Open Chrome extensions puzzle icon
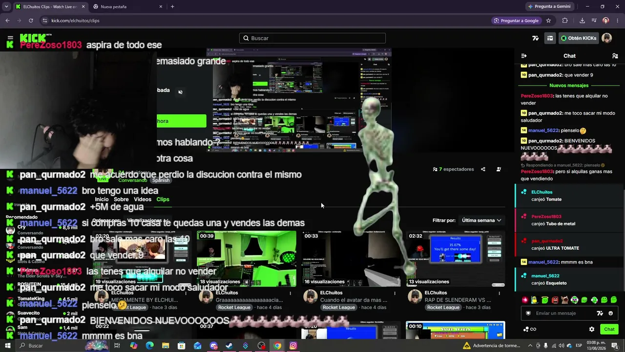This screenshot has height=352, width=625. (x=565, y=21)
